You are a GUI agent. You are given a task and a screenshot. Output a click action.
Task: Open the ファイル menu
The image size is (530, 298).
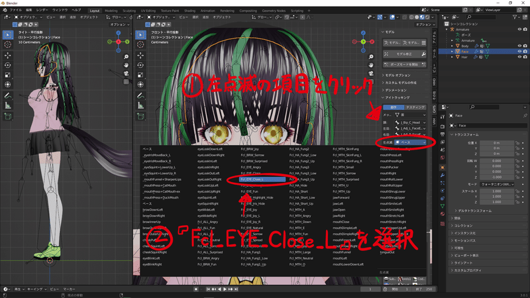(15, 11)
